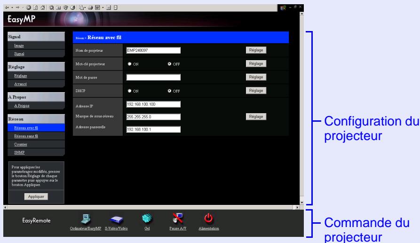Click the red Alimentation power icon

pos(209,218)
